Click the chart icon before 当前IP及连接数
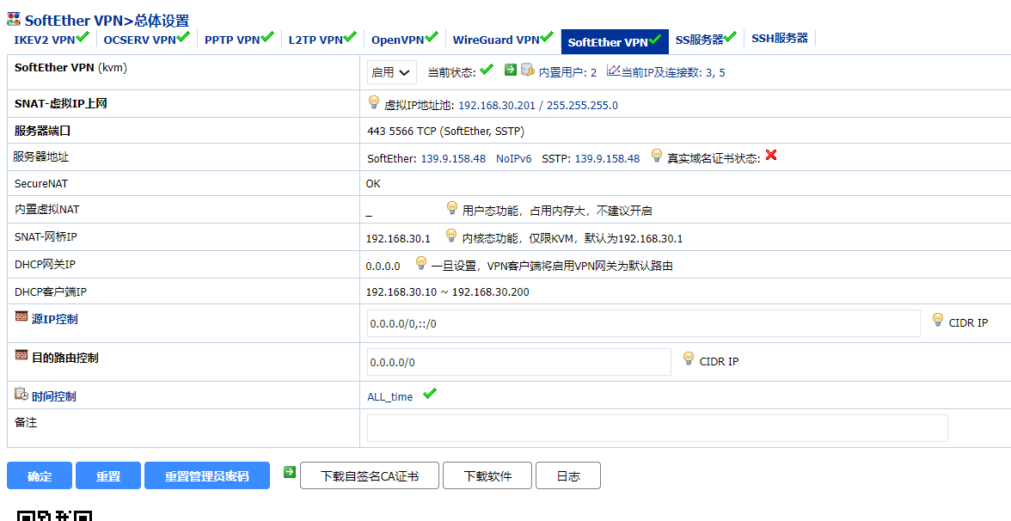This screenshot has height=521, width=1011. (613, 70)
